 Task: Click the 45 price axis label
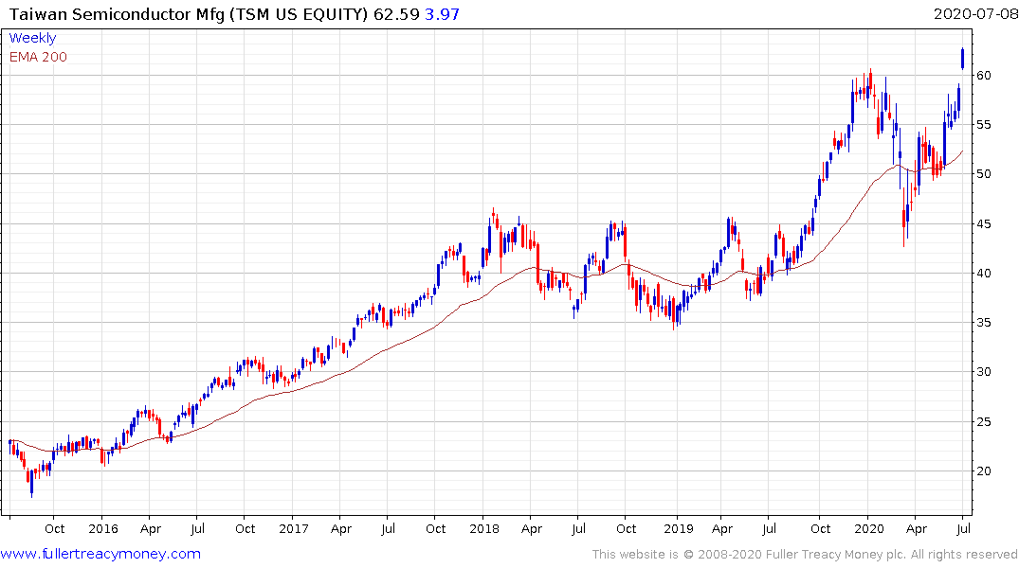(984, 224)
